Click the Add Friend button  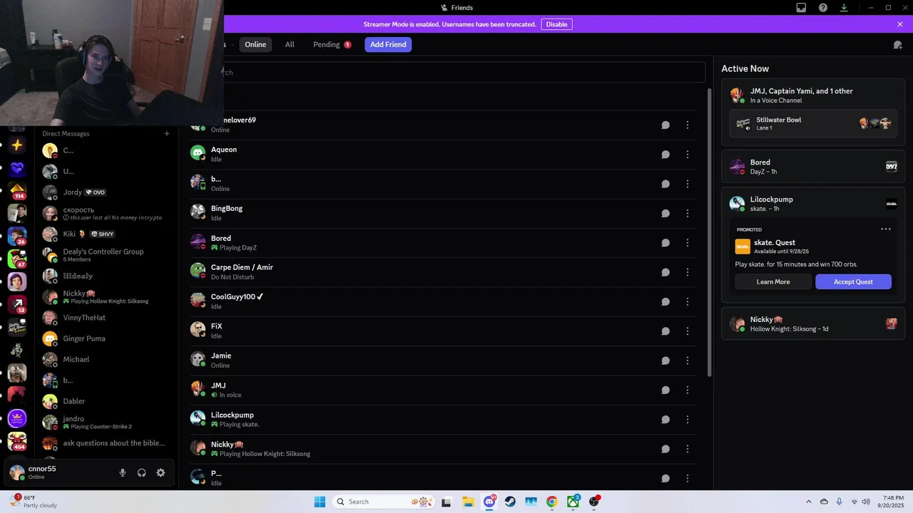point(388,44)
